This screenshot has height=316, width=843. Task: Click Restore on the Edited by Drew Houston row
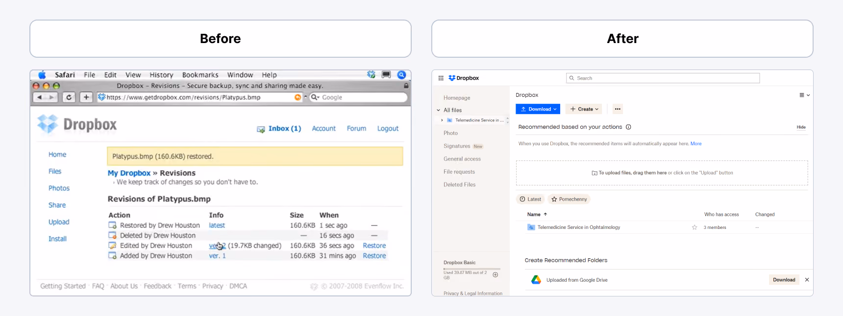(x=374, y=246)
